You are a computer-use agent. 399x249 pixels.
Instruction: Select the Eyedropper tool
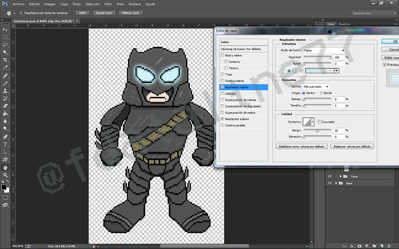point(5,68)
